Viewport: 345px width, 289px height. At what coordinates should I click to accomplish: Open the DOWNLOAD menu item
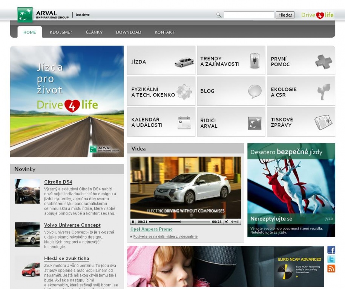pyautogui.click(x=129, y=32)
